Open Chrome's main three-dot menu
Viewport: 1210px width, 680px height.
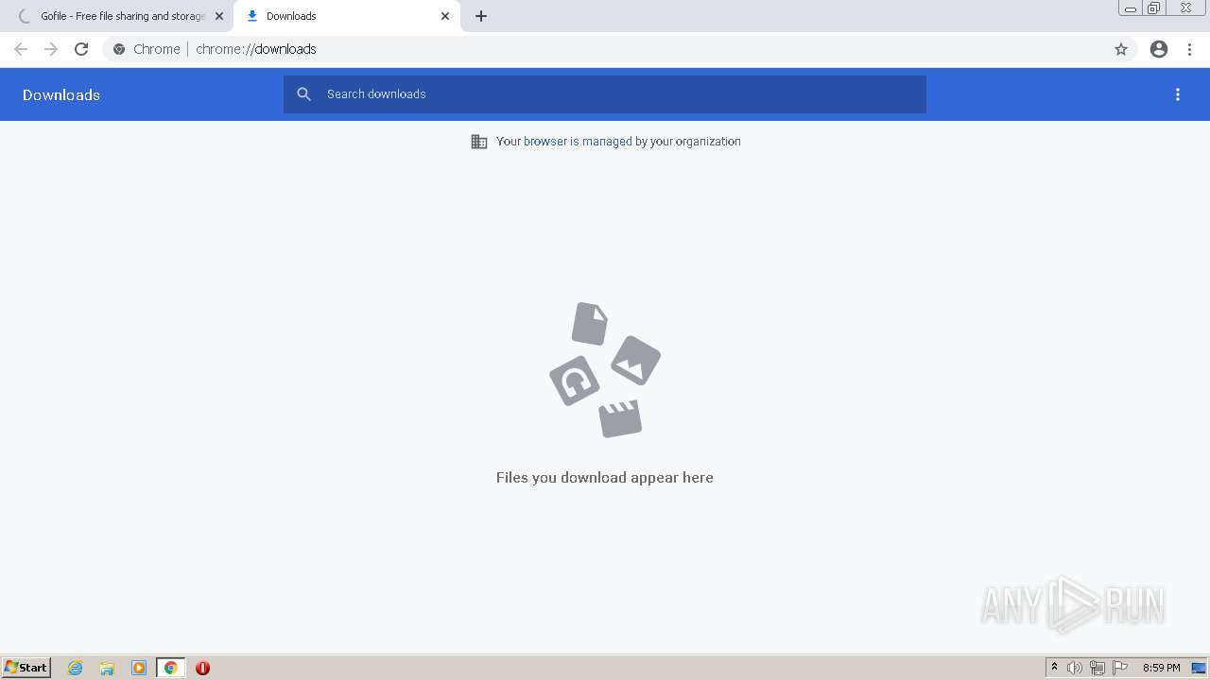[x=1190, y=49]
